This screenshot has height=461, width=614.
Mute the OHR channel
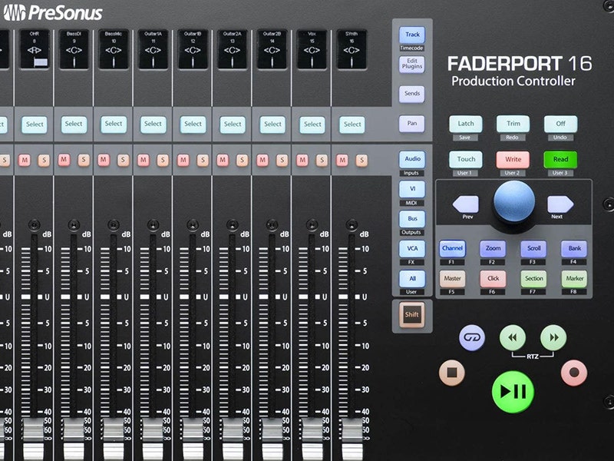point(25,160)
